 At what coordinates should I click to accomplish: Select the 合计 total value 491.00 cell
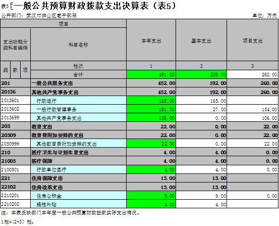pyautogui.click(x=151, y=74)
